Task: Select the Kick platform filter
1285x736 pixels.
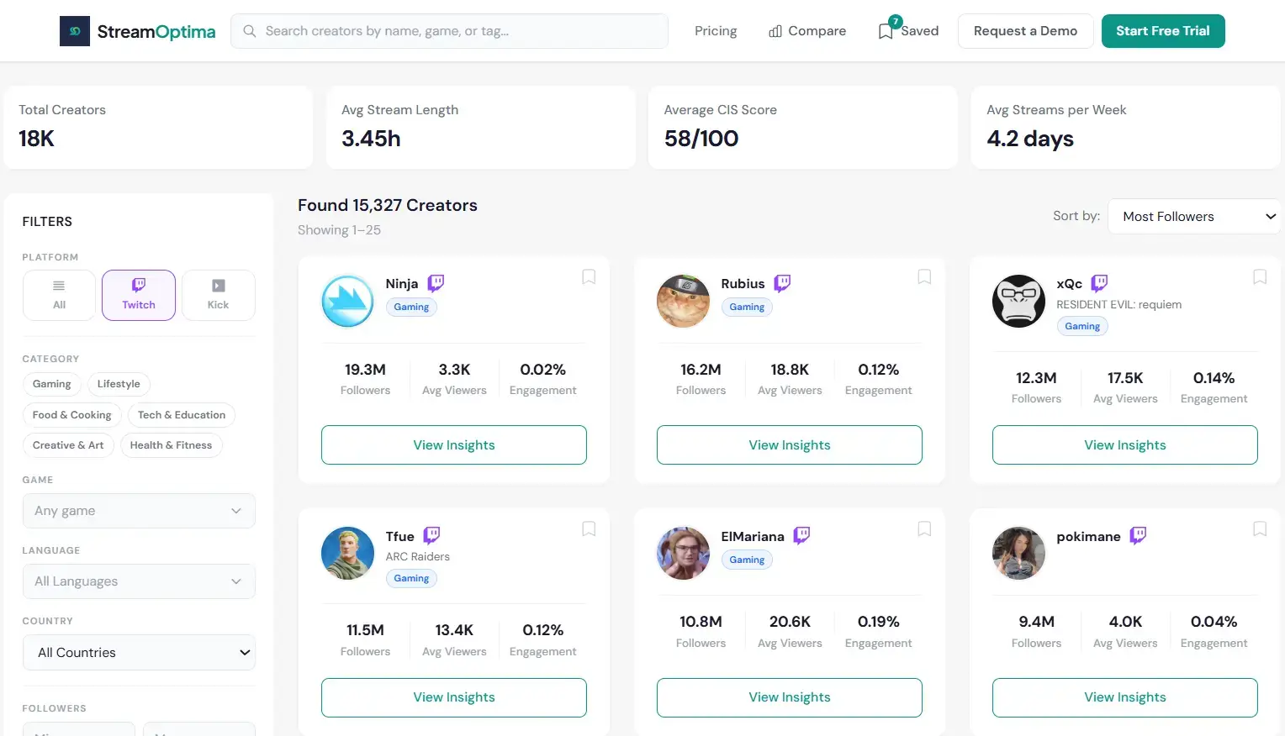Action: (218, 295)
